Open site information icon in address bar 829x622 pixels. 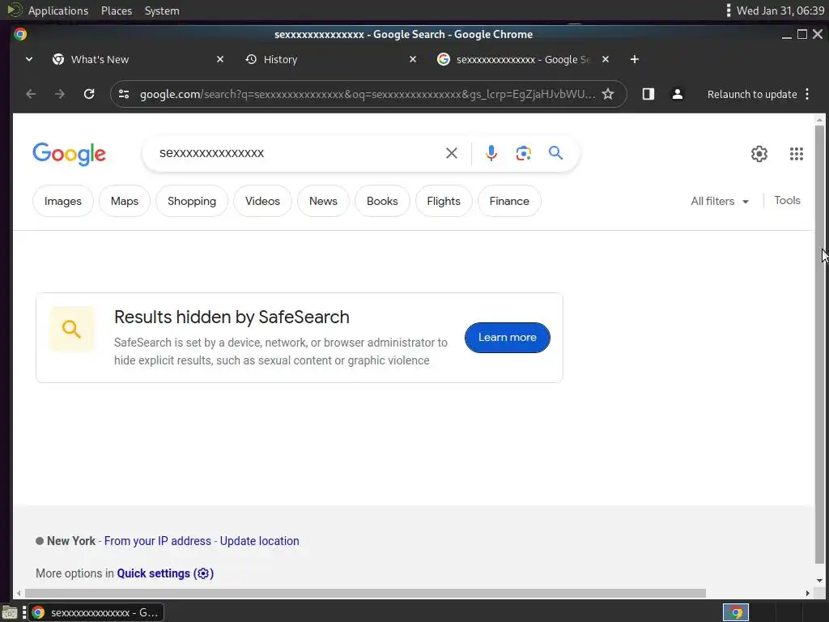pos(124,94)
